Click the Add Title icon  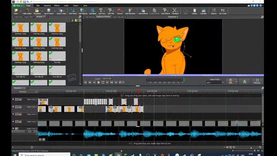point(111,11)
